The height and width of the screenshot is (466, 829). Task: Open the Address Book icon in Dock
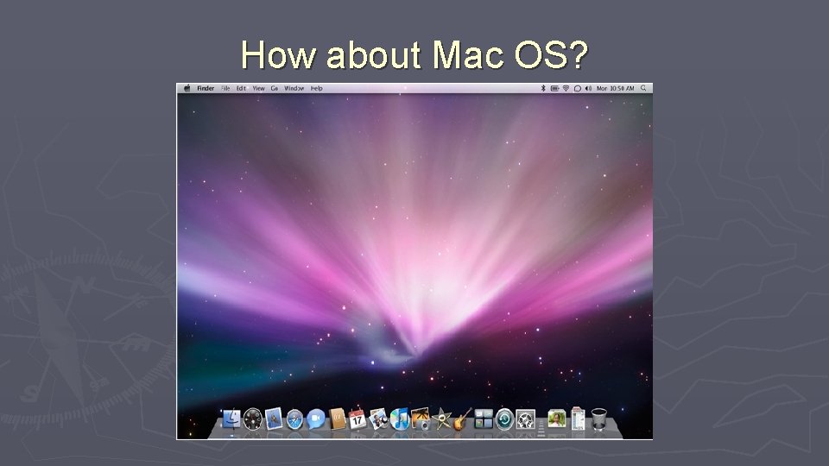[x=337, y=419]
